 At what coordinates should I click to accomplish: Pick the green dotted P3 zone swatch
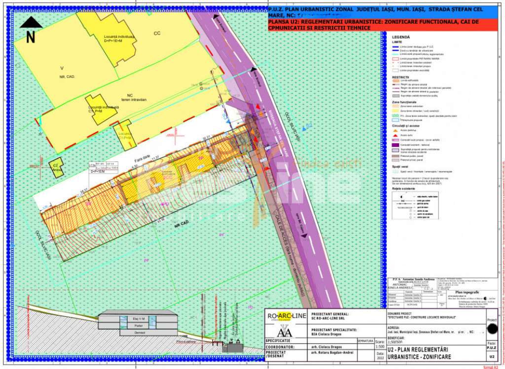point(395,115)
